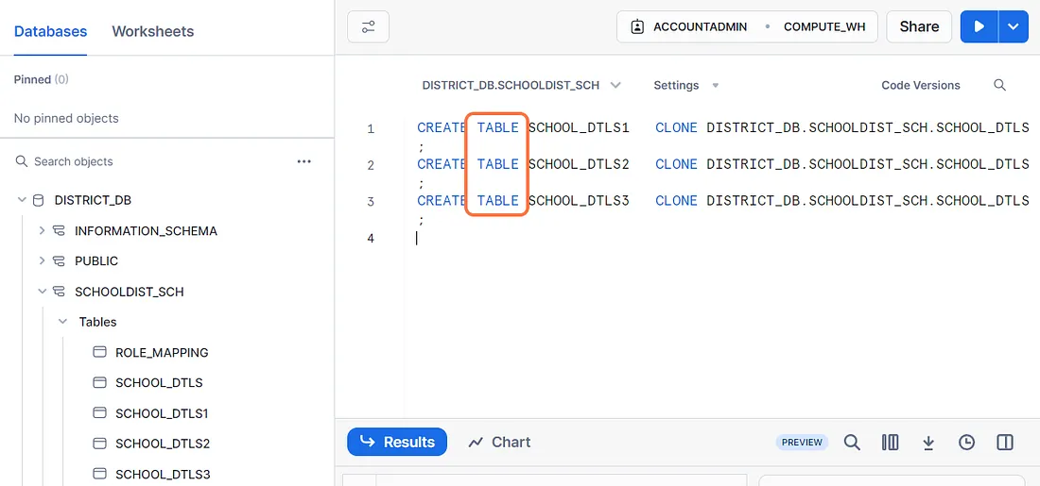Click the blue Run query play button

(x=979, y=26)
